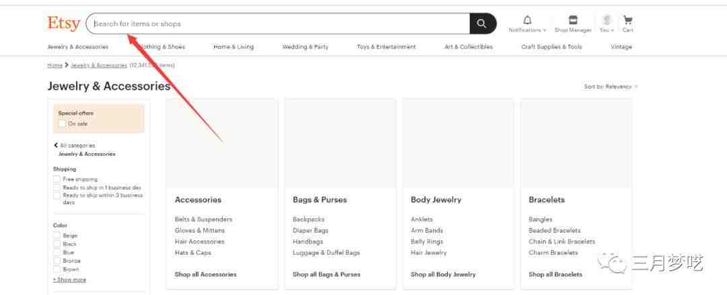The width and height of the screenshot is (727, 295).
Task: Click the All categories back arrow
Action: pyautogui.click(x=56, y=145)
